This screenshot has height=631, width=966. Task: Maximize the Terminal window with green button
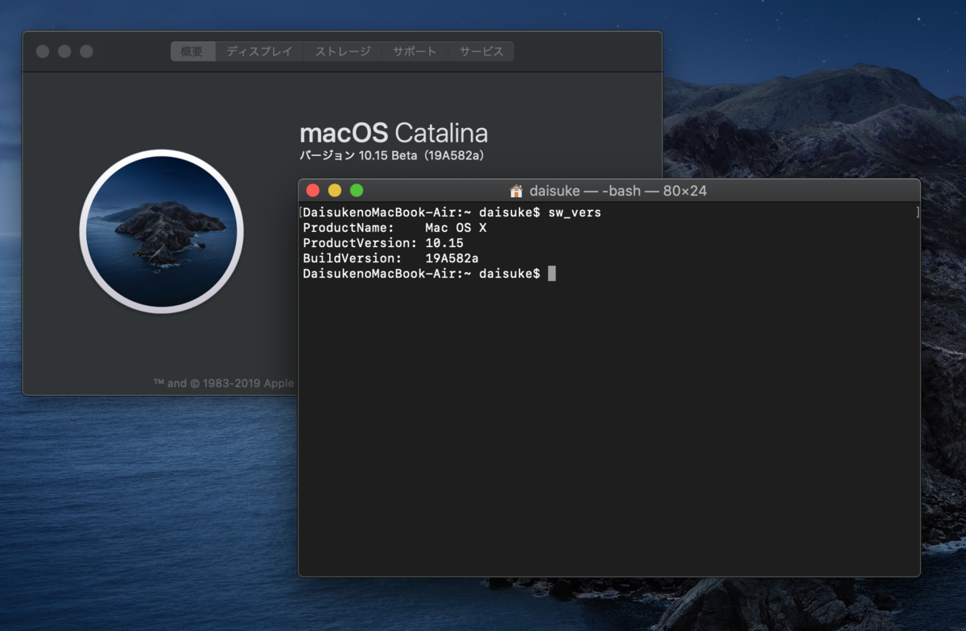pyautogui.click(x=357, y=191)
